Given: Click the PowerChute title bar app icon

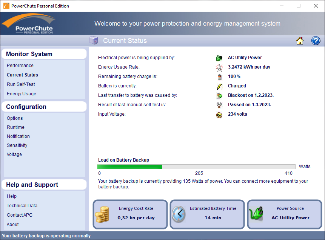Looking at the screenshot, I should click(x=6, y=6).
